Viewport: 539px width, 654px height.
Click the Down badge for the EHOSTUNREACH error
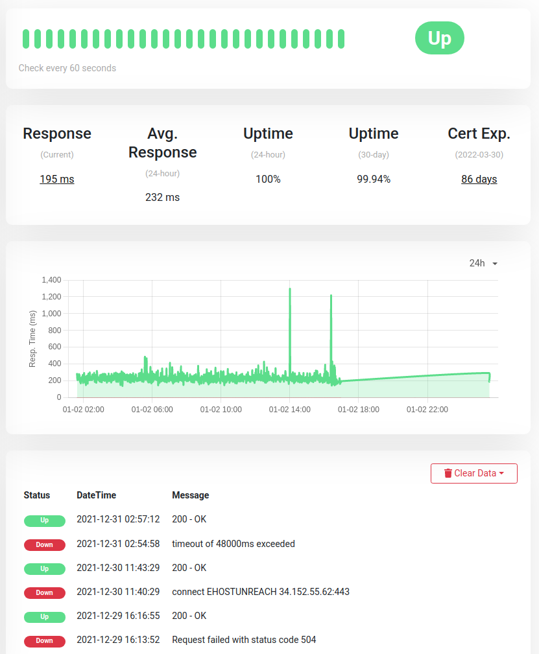click(x=44, y=592)
